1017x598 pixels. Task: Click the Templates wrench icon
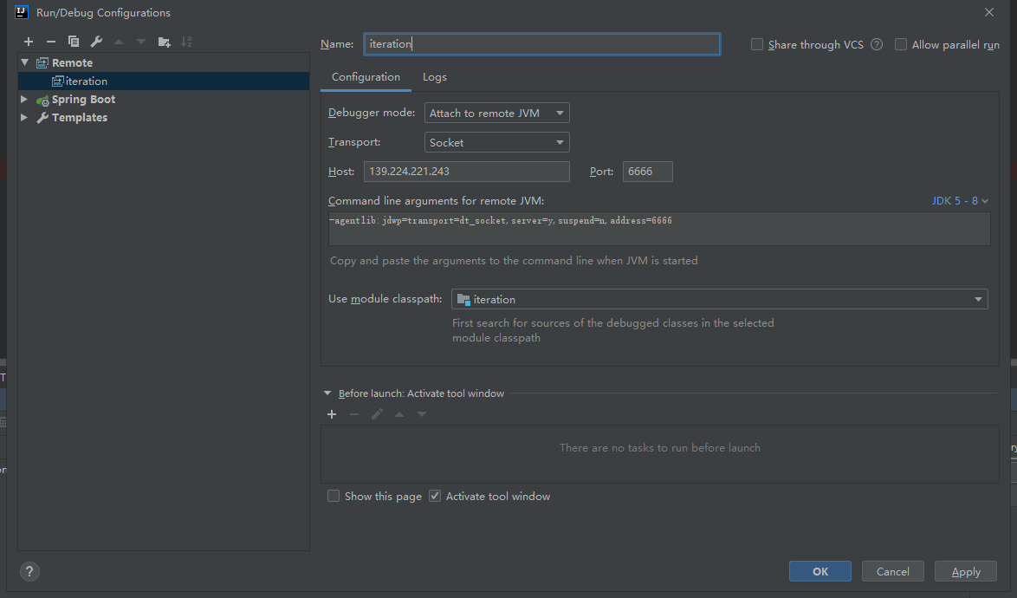(42, 117)
